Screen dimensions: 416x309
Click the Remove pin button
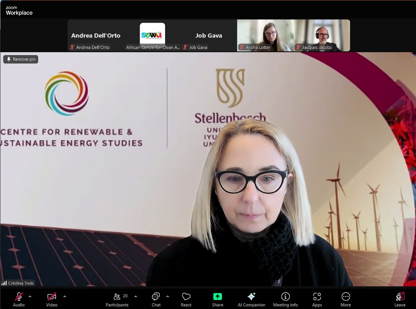[x=21, y=59]
